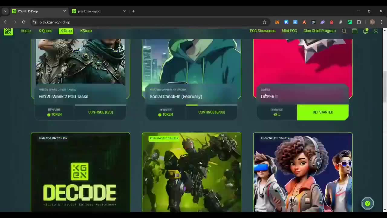
Task: Open the user profile icon in header
Action: click(x=376, y=31)
